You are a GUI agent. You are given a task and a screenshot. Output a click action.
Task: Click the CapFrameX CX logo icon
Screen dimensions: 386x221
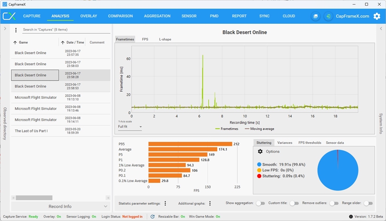[x=9, y=16]
